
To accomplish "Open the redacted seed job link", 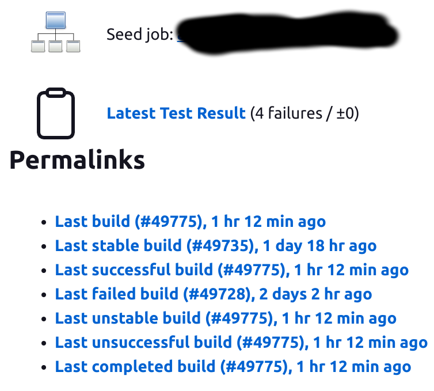I will [287, 33].
